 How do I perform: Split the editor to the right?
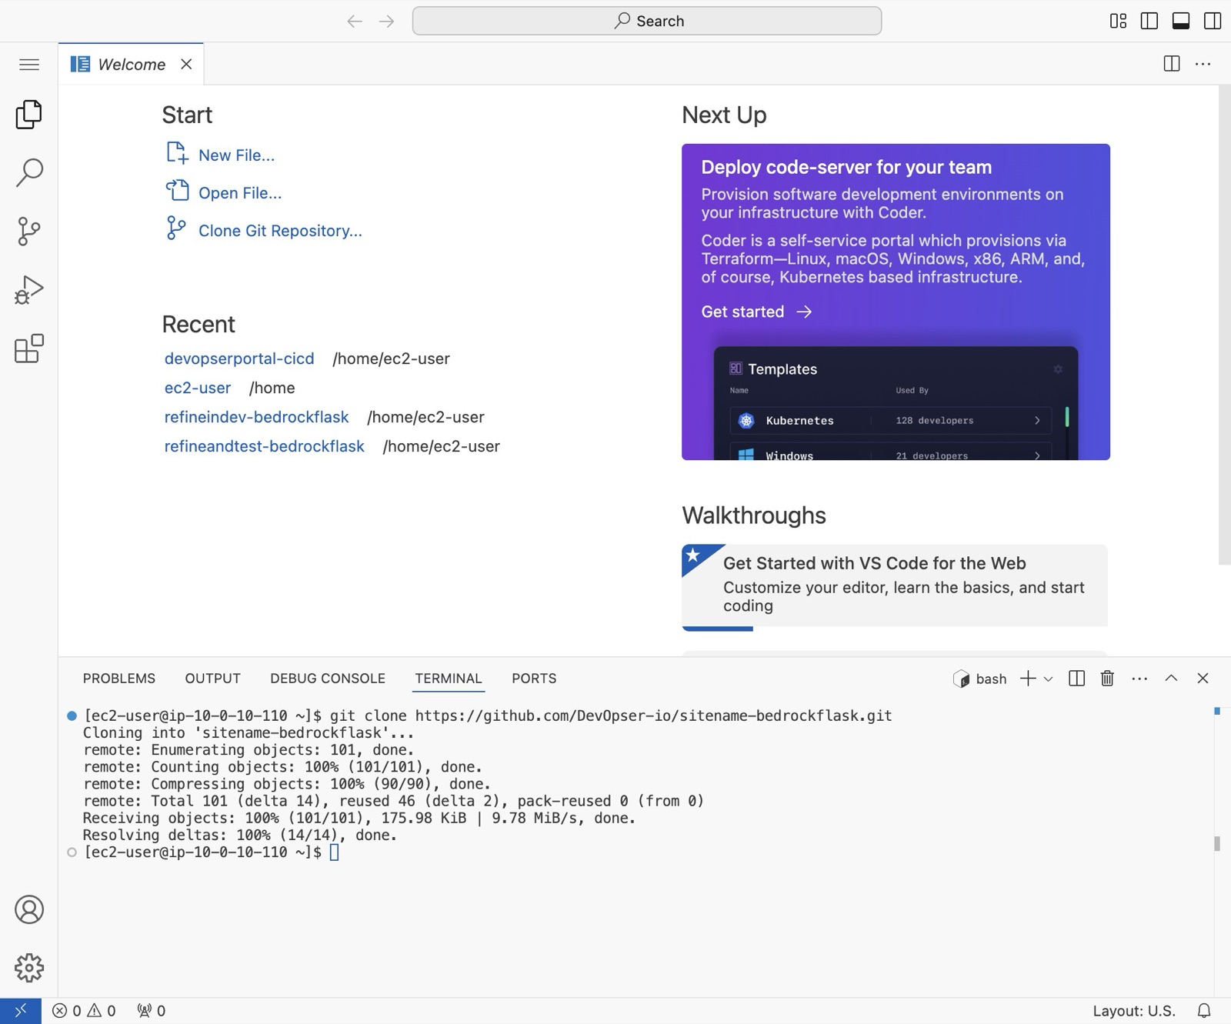click(1172, 64)
